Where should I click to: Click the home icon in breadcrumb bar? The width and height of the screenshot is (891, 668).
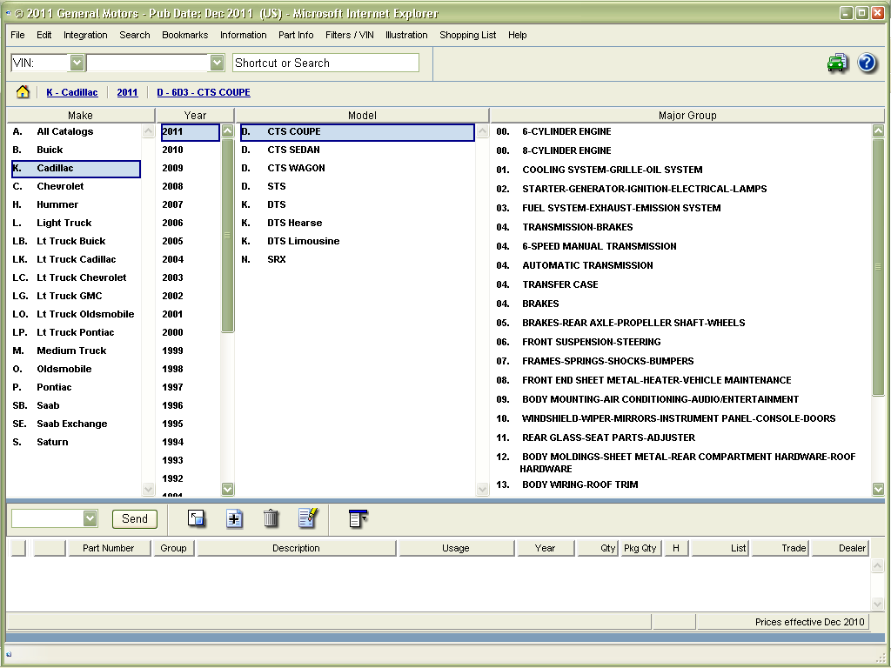point(23,92)
